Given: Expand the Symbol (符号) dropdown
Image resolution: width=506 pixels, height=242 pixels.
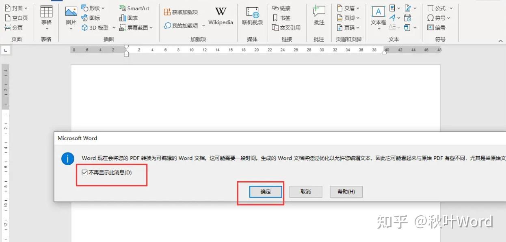Looking at the screenshot, I should (x=449, y=18).
